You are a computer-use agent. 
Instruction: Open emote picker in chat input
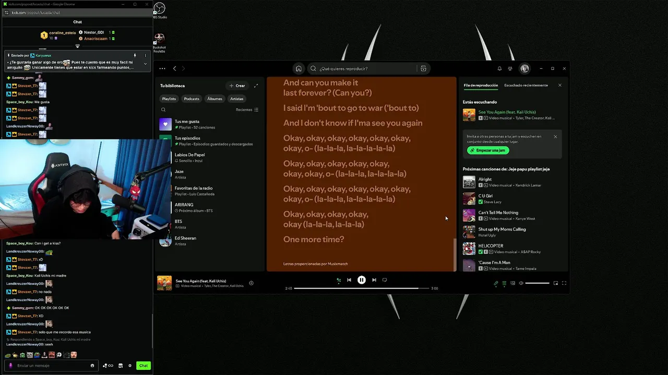92,366
